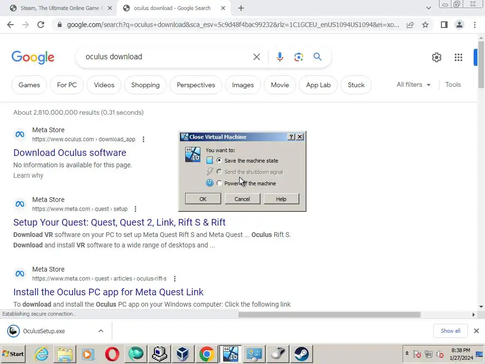Open more options for oculus.com download_app result
Image resolution: width=485 pixels, height=364 pixels.
pyautogui.click(x=143, y=139)
